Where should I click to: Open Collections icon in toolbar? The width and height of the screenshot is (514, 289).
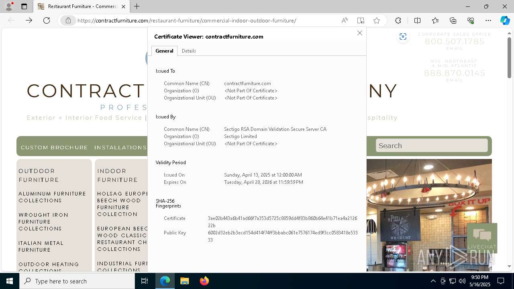point(453,20)
